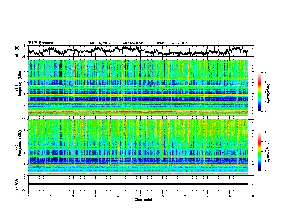The width and height of the screenshot is (284, 220).
Task: Click the '-7' label on ch.1 color bar
Action: (x=264, y=111)
